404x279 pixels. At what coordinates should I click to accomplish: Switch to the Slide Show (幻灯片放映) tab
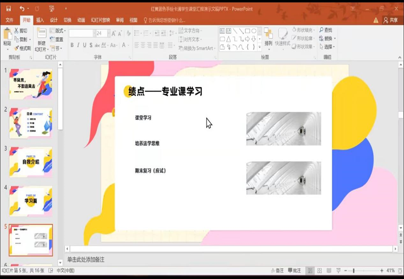click(x=100, y=20)
